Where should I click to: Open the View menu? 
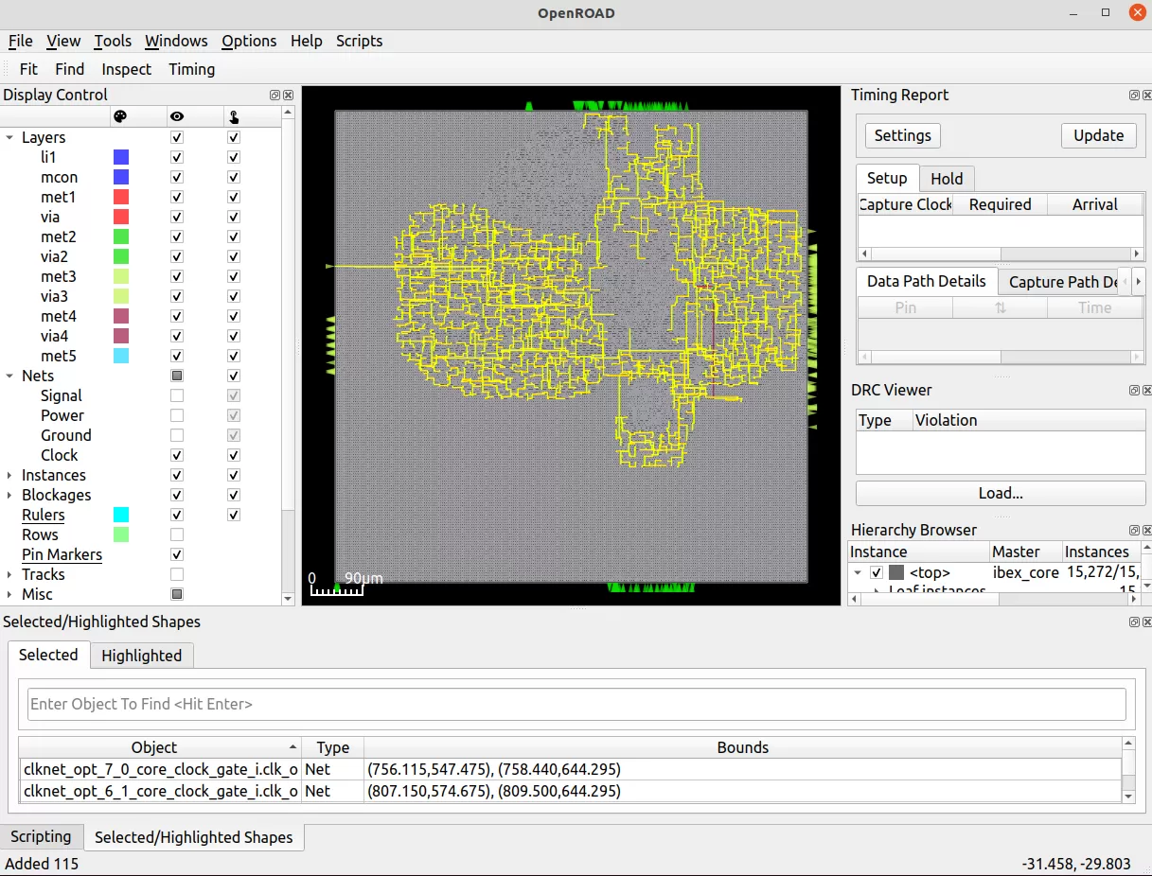click(63, 41)
